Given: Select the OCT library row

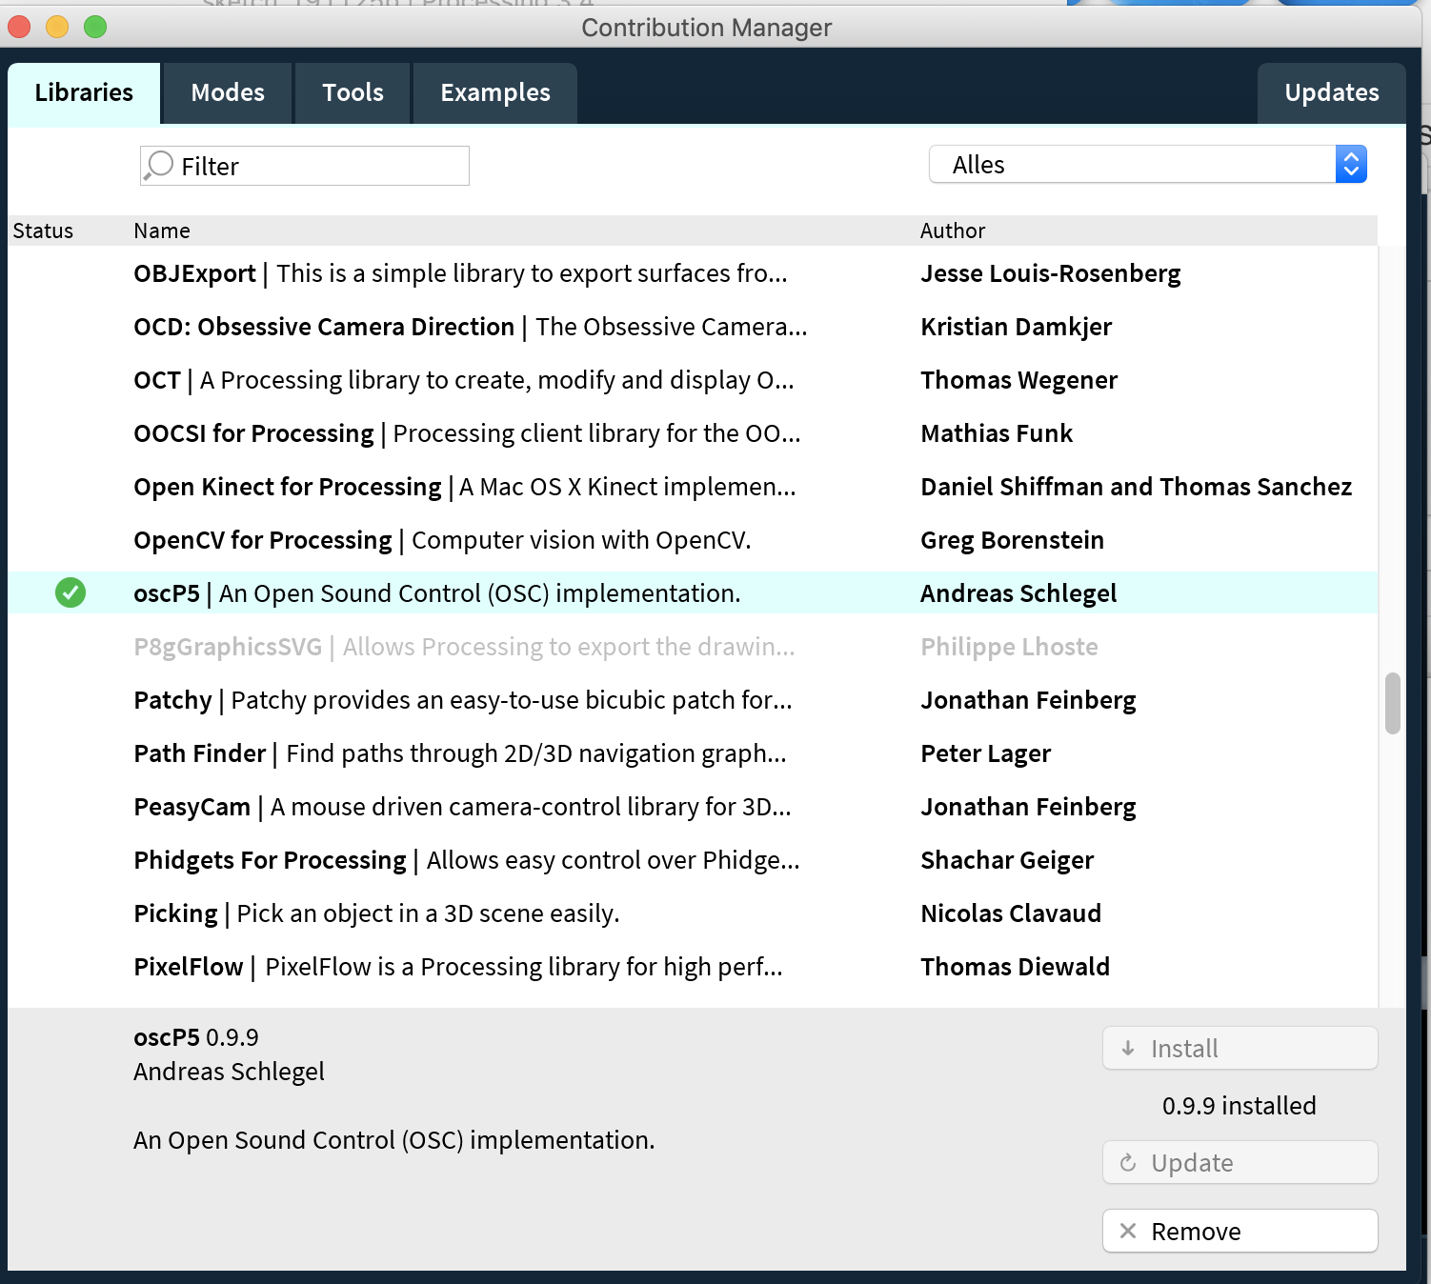Looking at the screenshot, I should [693, 380].
